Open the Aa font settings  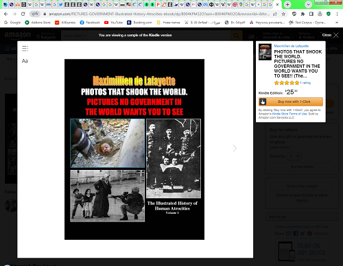25,61
